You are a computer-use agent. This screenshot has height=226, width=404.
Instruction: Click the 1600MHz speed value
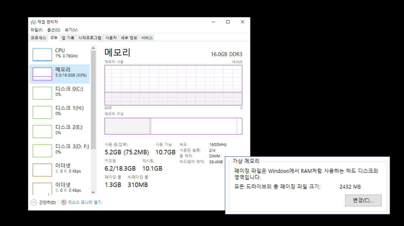point(218,145)
